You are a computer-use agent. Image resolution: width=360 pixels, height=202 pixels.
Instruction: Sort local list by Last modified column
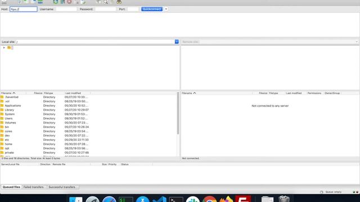(x=78, y=93)
